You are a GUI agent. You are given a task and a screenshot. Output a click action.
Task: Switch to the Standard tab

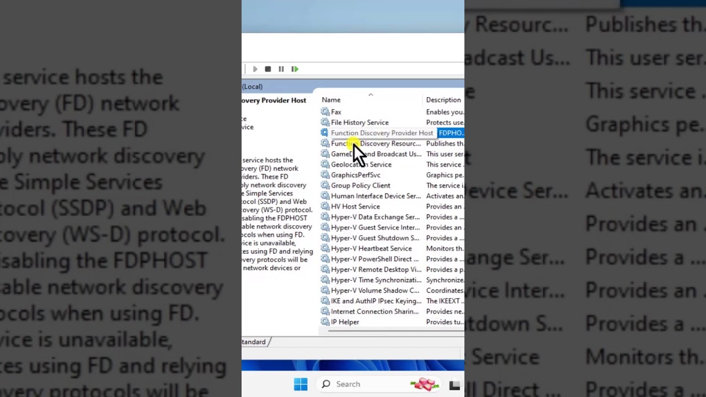click(254, 342)
